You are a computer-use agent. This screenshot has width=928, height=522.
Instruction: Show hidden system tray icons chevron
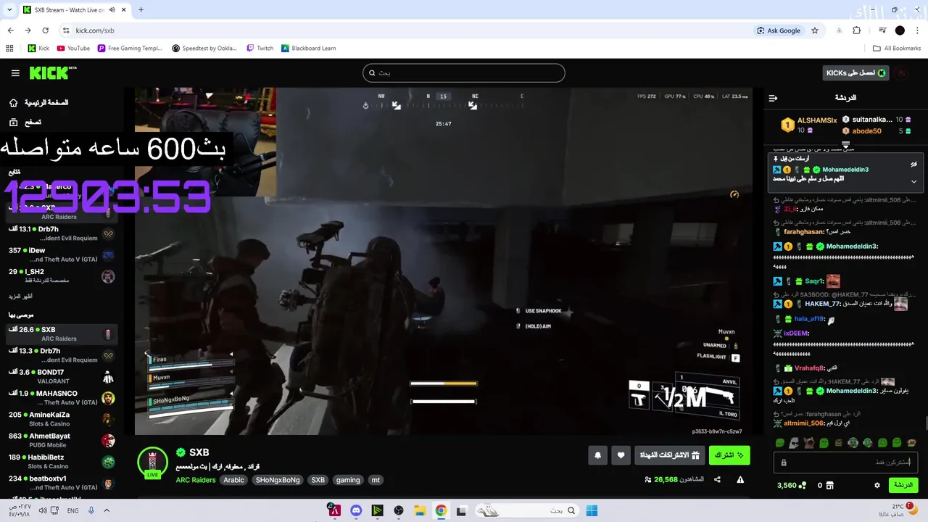[x=107, y=510]
